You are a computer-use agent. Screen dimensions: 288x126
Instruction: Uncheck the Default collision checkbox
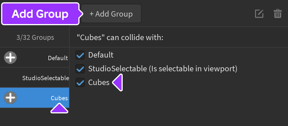point(80,55)
